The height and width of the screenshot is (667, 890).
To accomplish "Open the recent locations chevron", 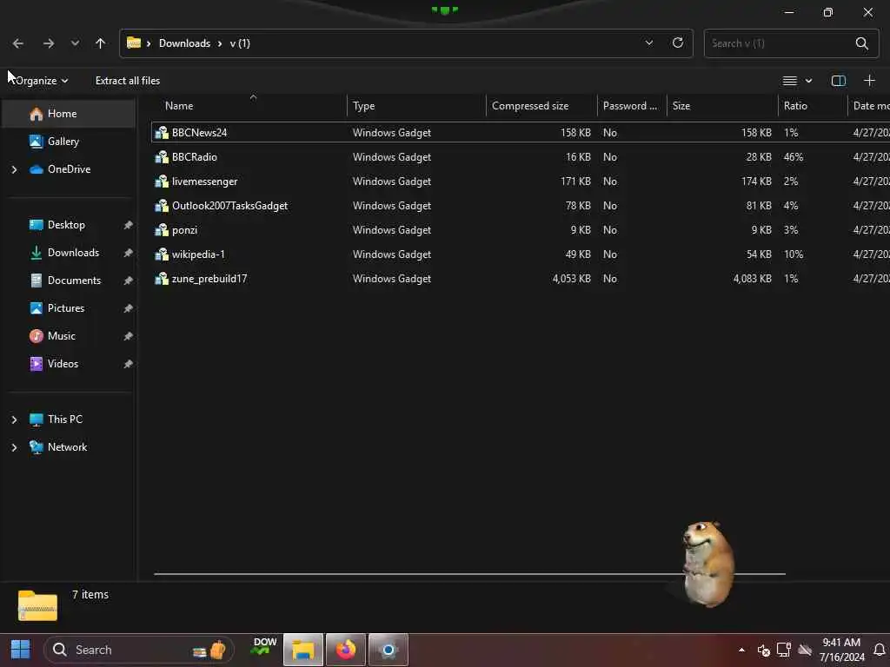I will [75, 43].
